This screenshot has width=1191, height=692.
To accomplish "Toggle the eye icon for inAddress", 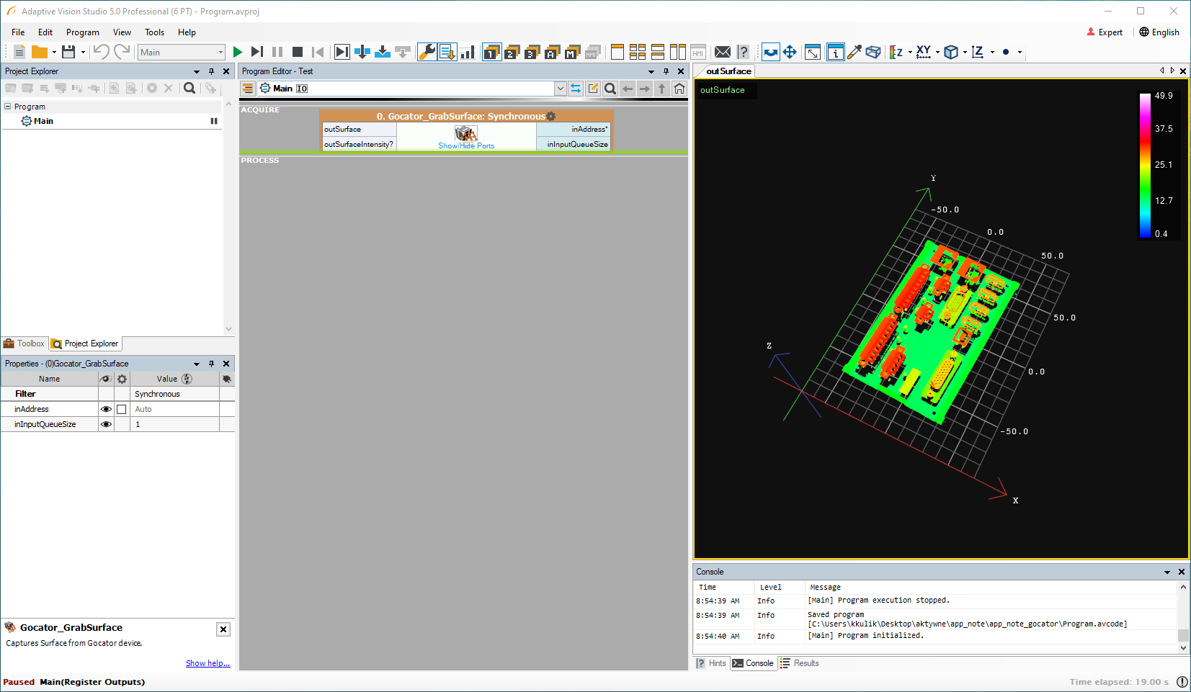I will (x=106, y=409).
